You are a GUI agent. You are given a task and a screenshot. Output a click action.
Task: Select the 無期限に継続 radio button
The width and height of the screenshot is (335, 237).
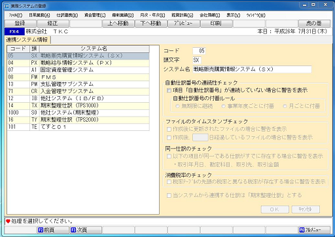[177, 106]
